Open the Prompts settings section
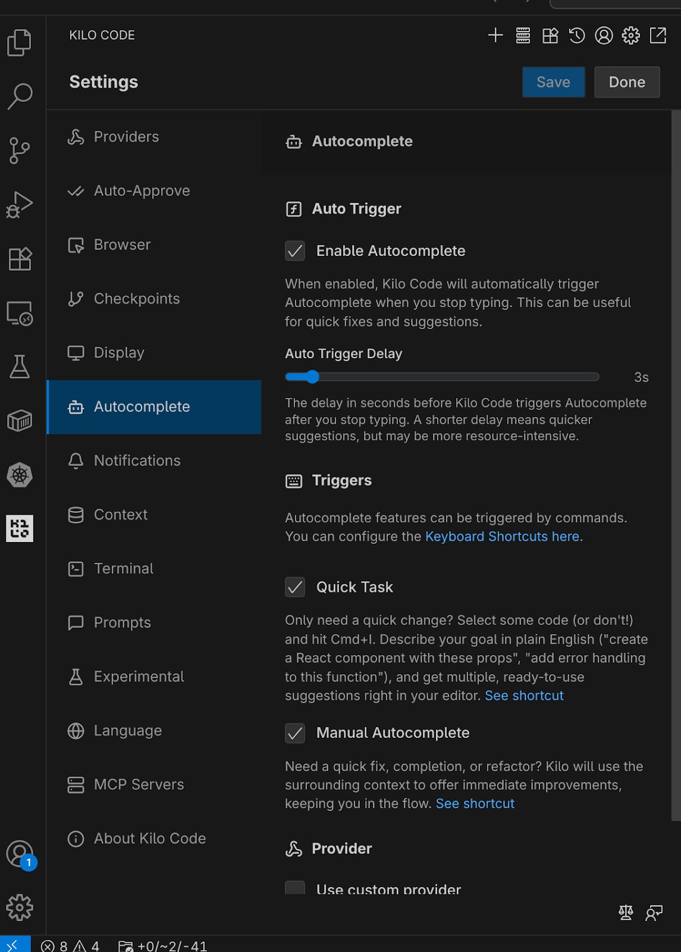 click(154, 623)
